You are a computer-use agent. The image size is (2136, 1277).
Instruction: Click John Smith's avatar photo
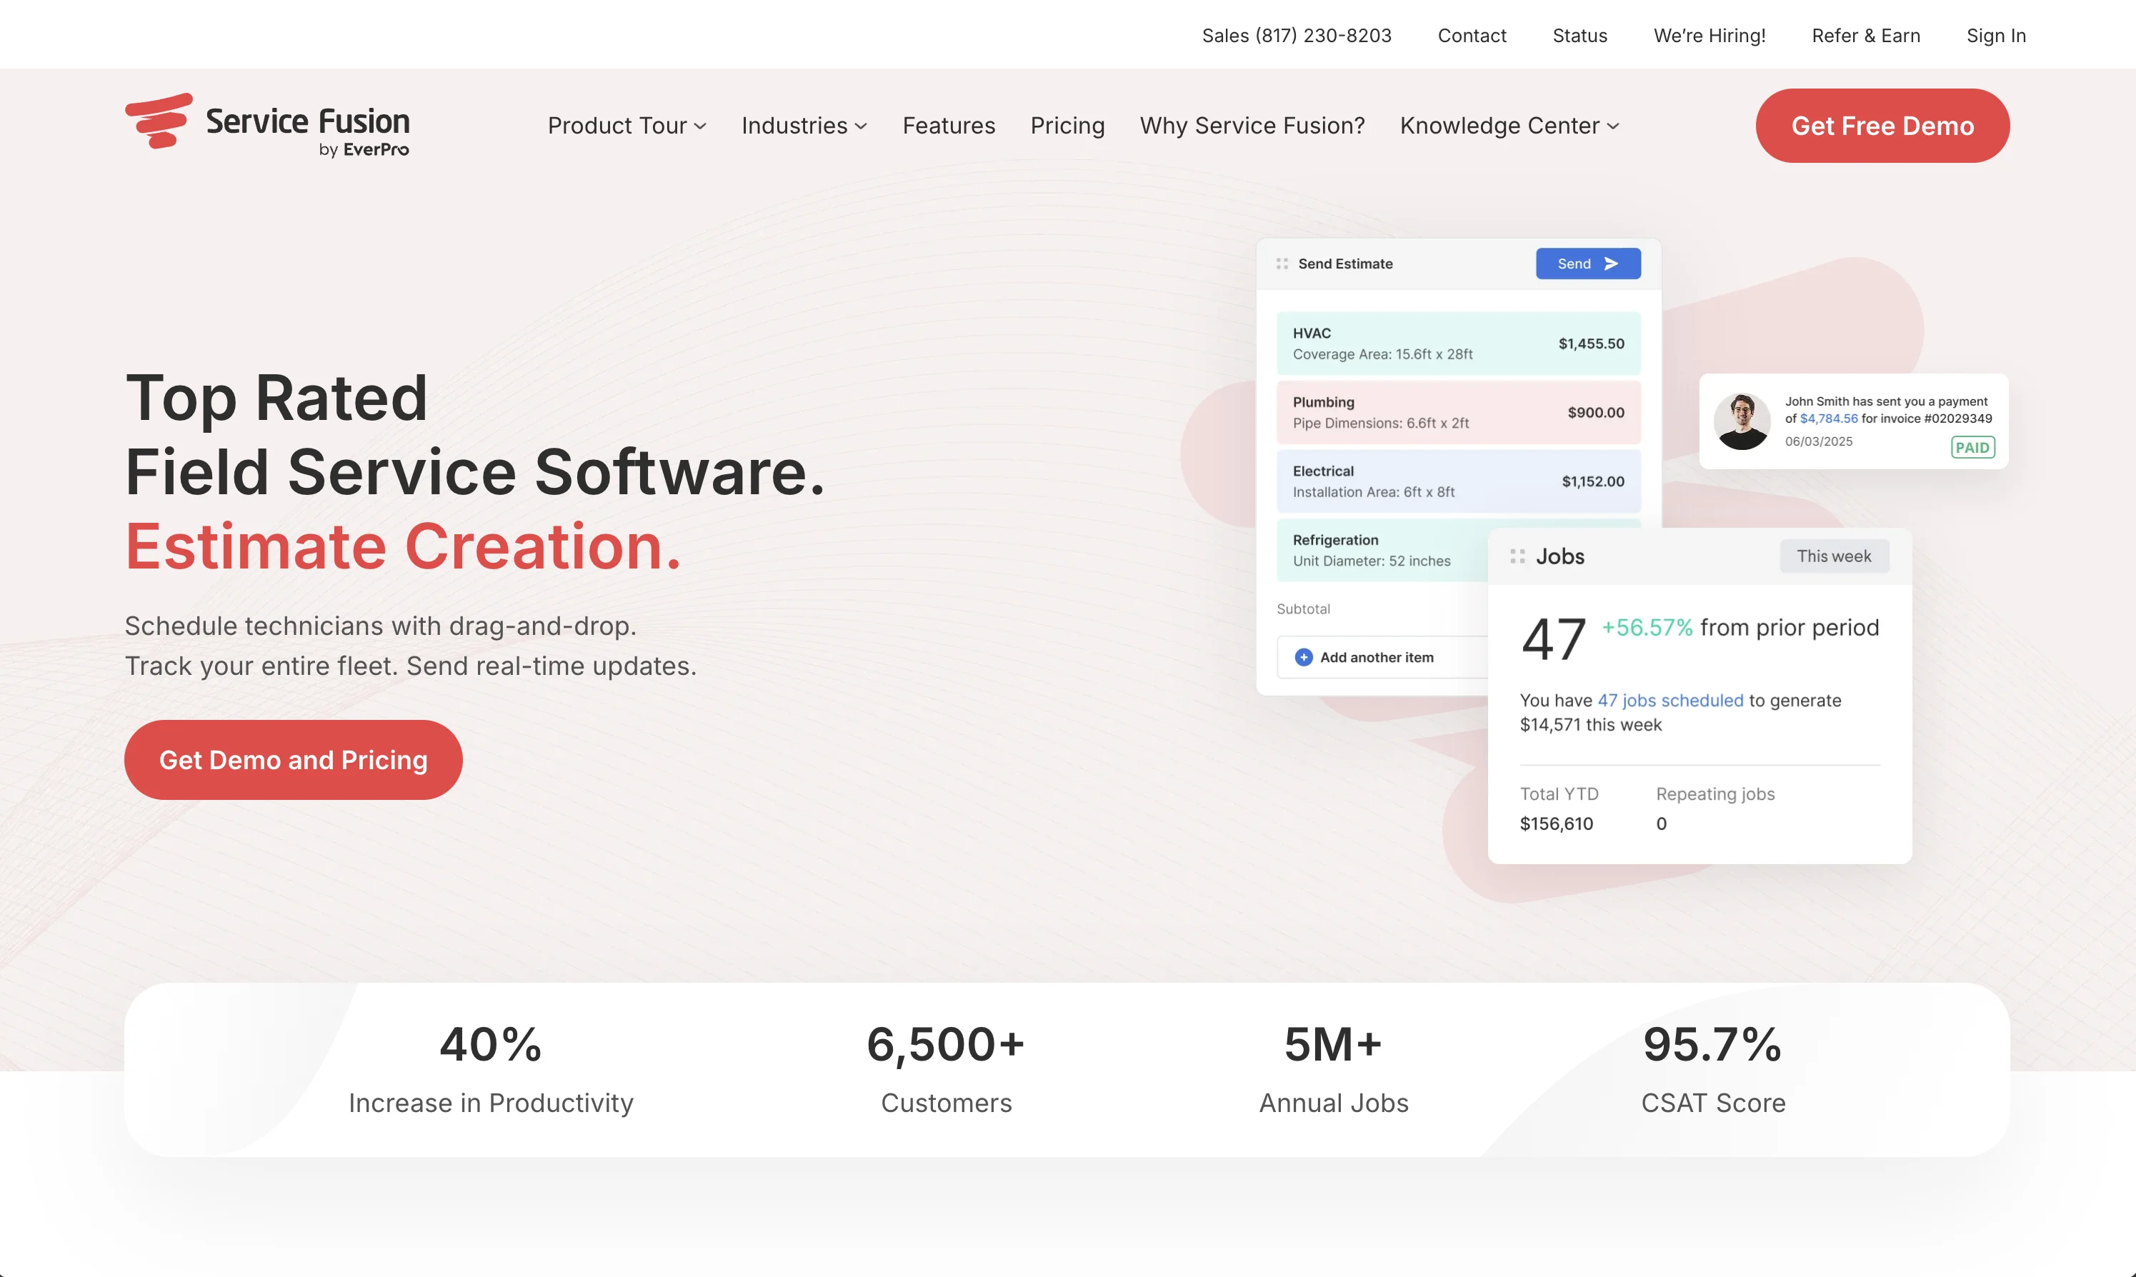click(x=1742, y=421)
